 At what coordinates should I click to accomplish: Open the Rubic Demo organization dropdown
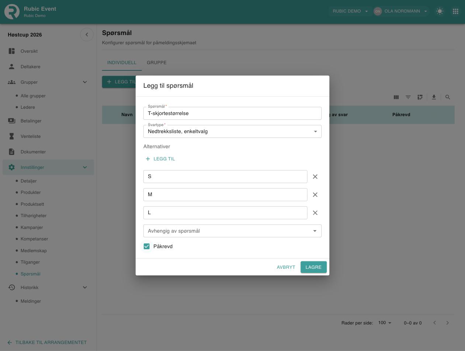point(350,11)
